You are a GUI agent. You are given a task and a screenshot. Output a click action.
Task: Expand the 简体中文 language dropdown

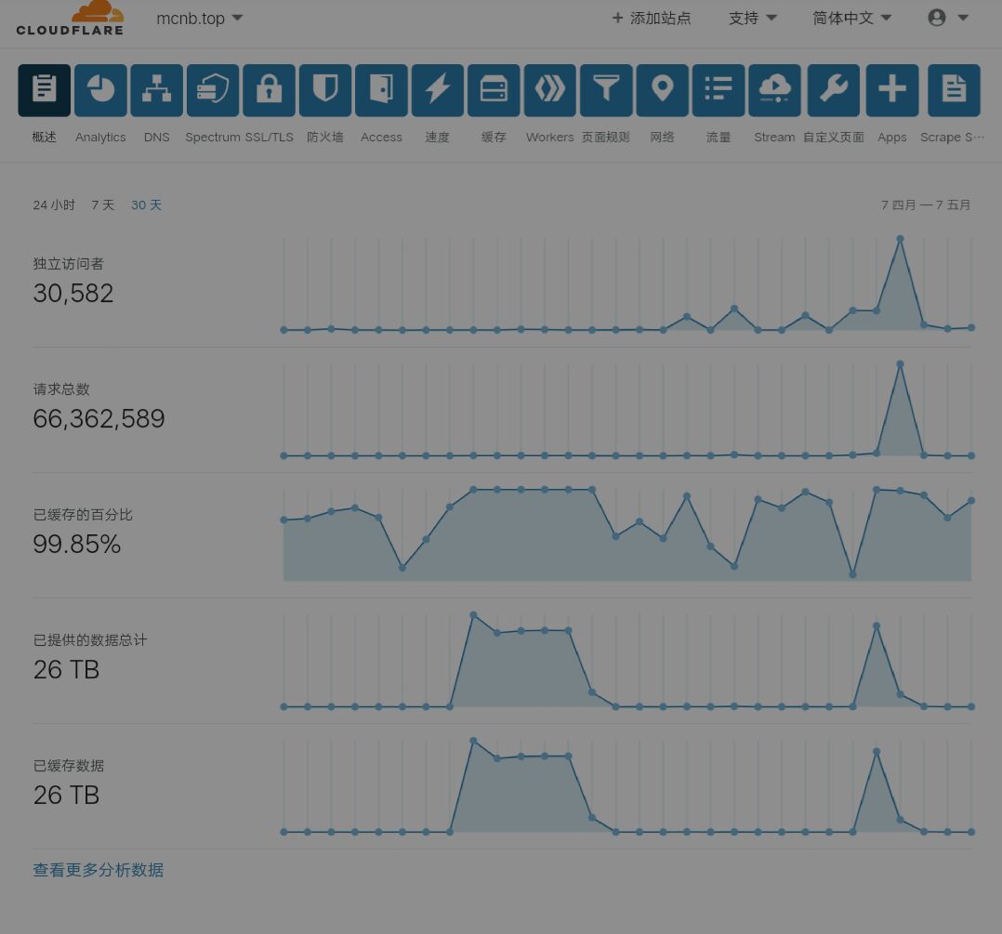(x=851, y=18)
